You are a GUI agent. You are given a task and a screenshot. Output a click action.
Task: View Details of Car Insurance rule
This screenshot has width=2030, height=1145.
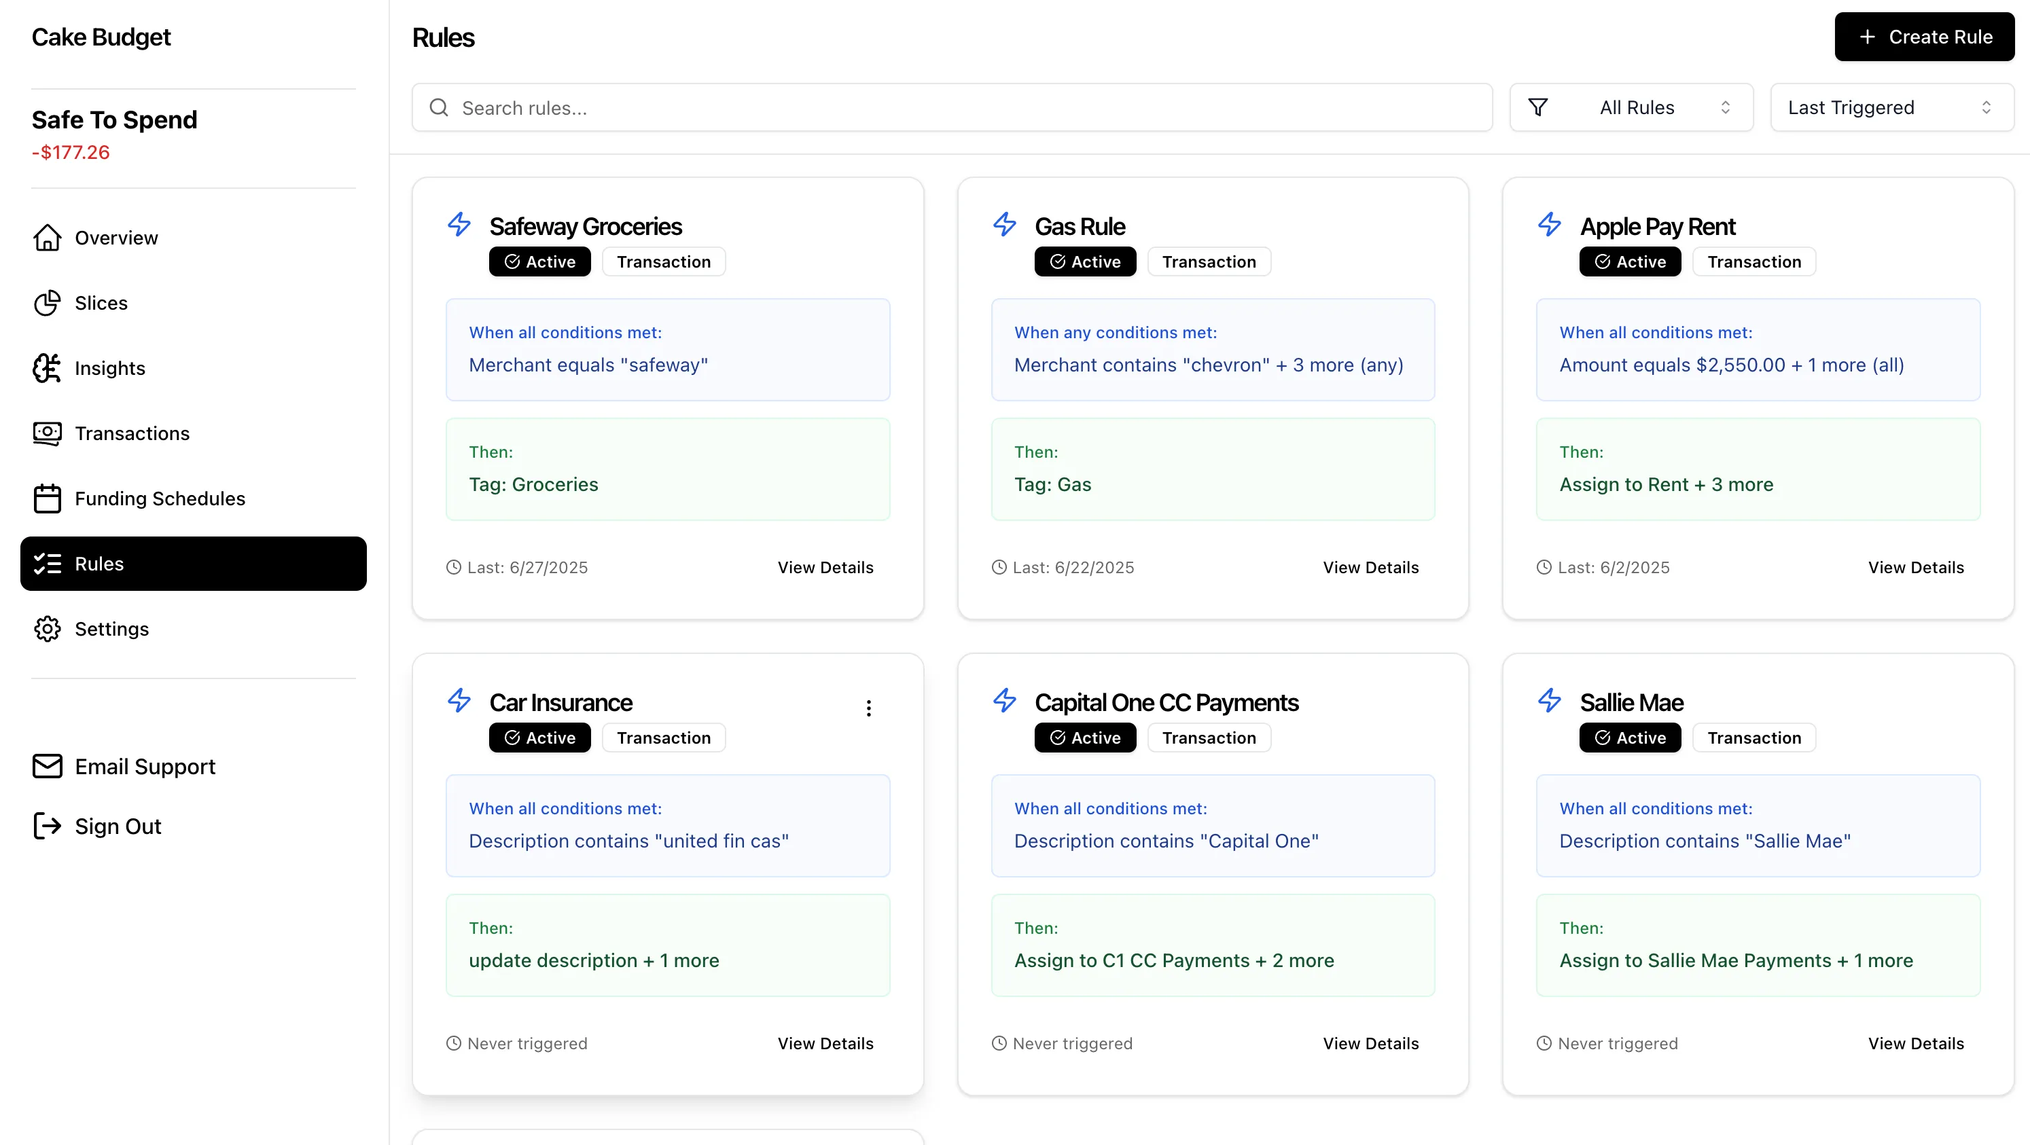tap(825, 1042)
